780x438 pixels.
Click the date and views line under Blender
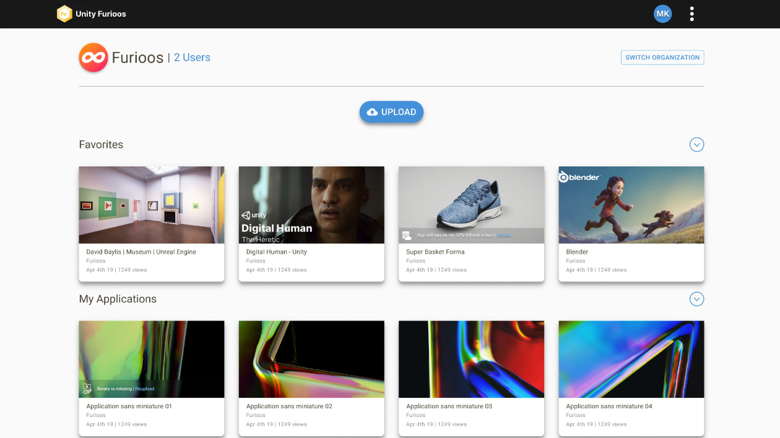pos(596,270)
